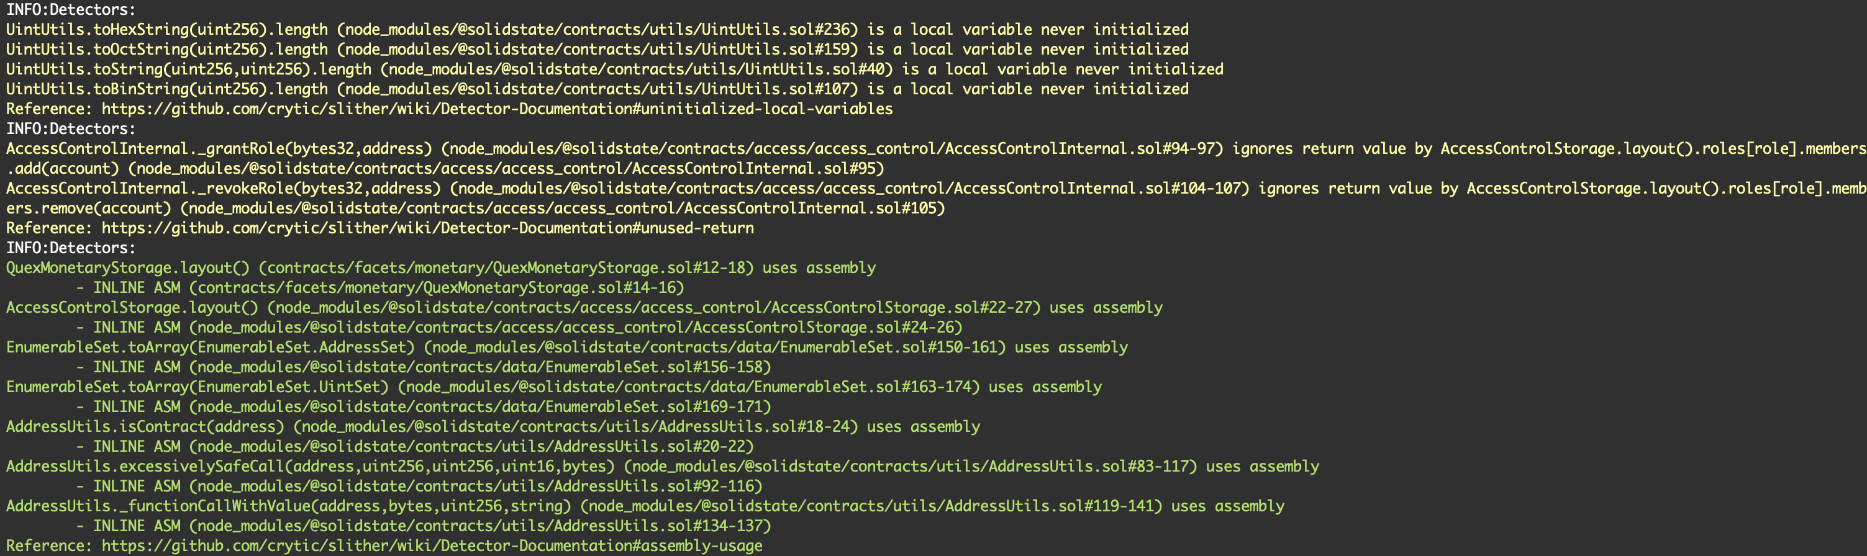Click the first INFO:Detectors: header
This screenshot has height=556, width=1867.
coord(71,9)
